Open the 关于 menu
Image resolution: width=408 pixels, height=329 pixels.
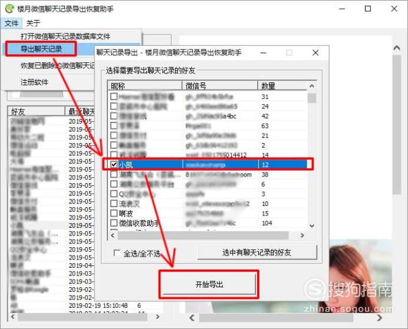(x=33, y=23)
